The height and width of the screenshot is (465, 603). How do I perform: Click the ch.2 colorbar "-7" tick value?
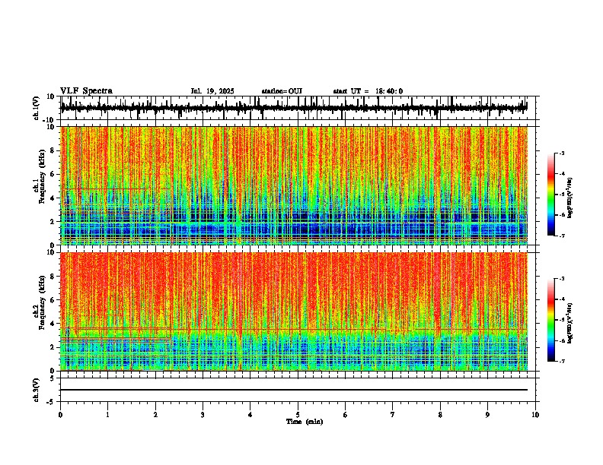pos(561,361)
